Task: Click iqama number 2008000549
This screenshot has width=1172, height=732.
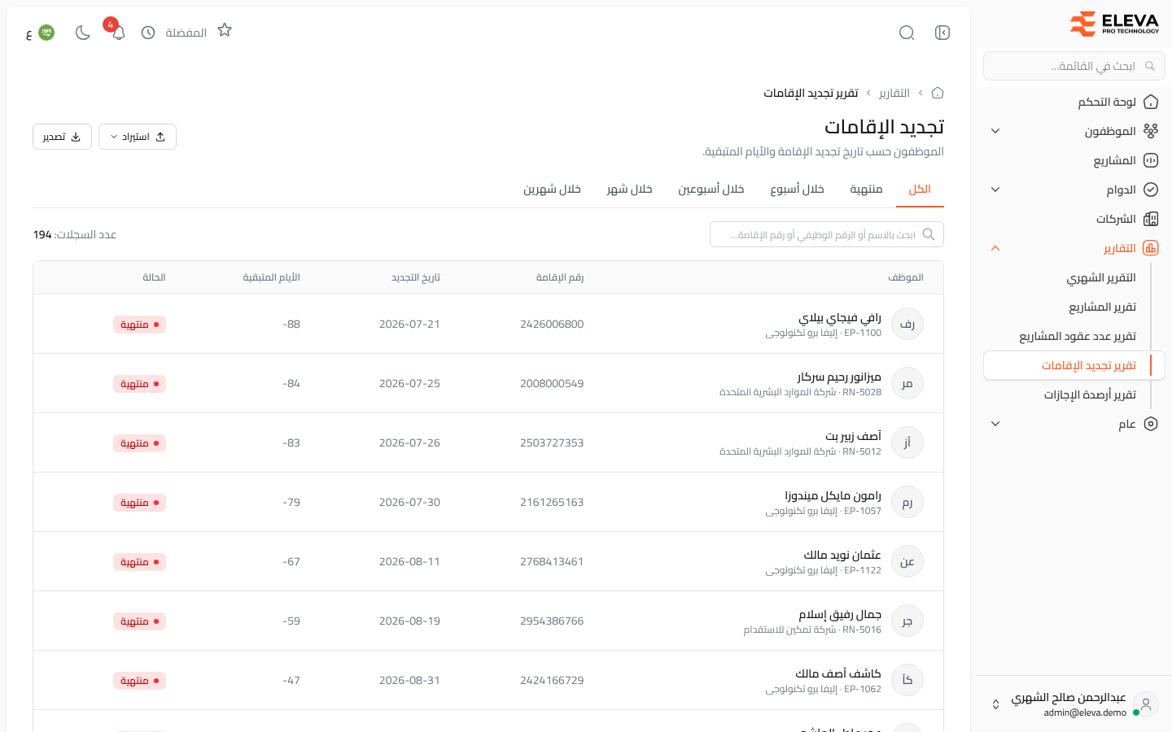Action: click(552, 383)
